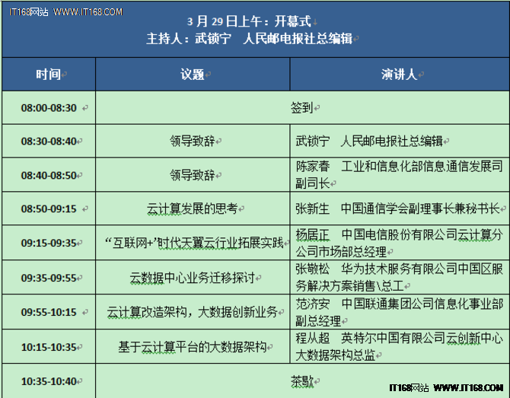Click speaker cell for 范济安
The width and height of the screenshot is (510, 398).
click(399, 310)
